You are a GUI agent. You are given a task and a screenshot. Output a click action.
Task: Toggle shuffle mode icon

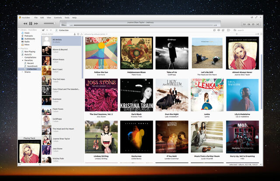[258, 24]
